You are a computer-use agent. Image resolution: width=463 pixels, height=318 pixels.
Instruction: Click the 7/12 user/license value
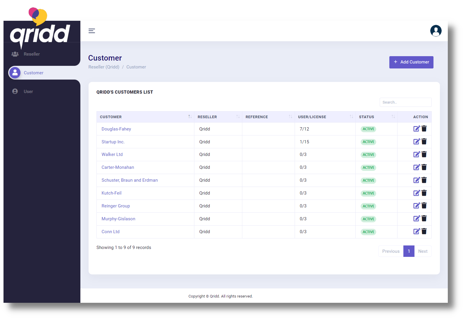304,129
